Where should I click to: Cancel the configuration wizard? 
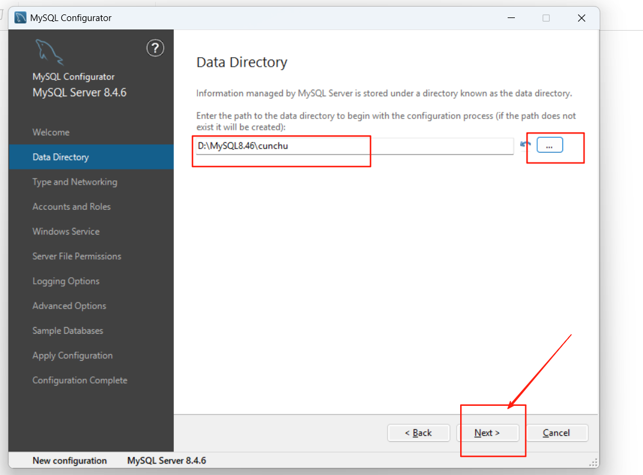[x=556, y=433]
